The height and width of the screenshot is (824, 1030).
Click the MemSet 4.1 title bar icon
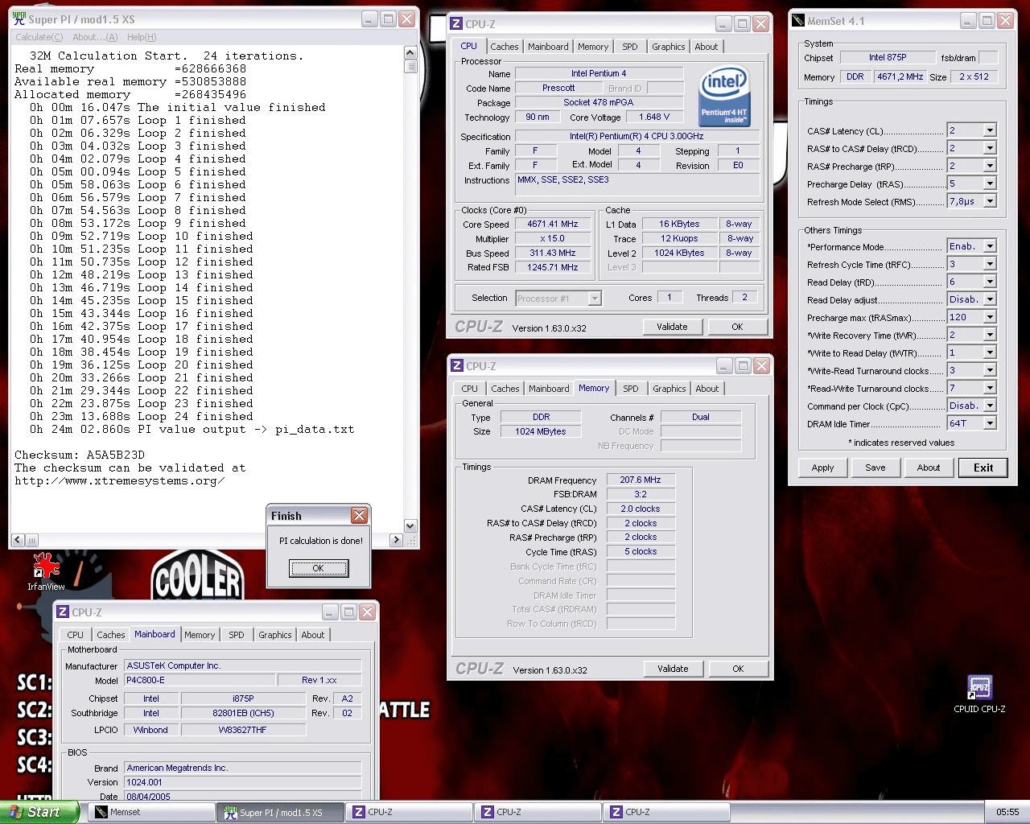click(x=797, y=21)
